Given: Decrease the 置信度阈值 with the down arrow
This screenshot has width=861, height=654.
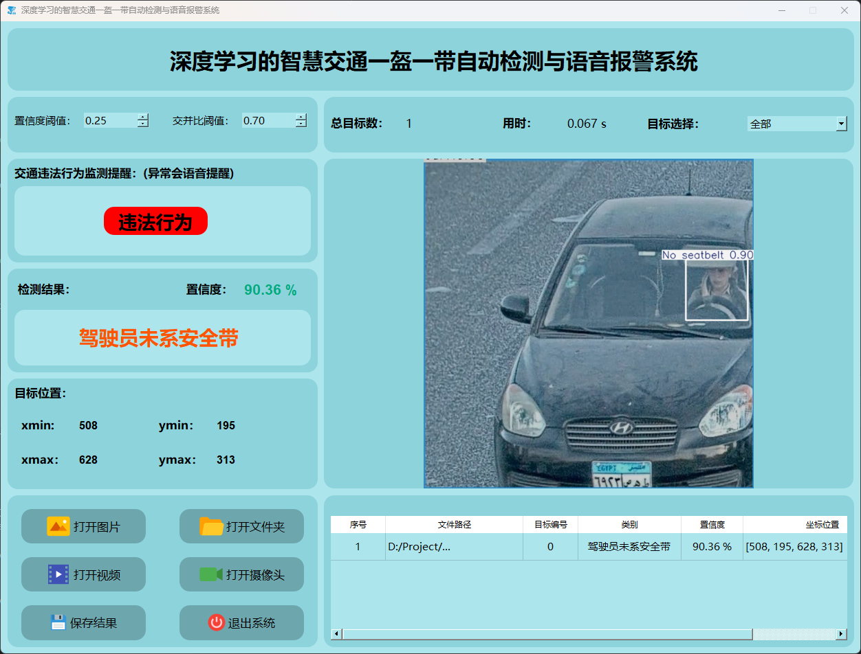Looking at the screenshot, I should click(x=142, y=124).
